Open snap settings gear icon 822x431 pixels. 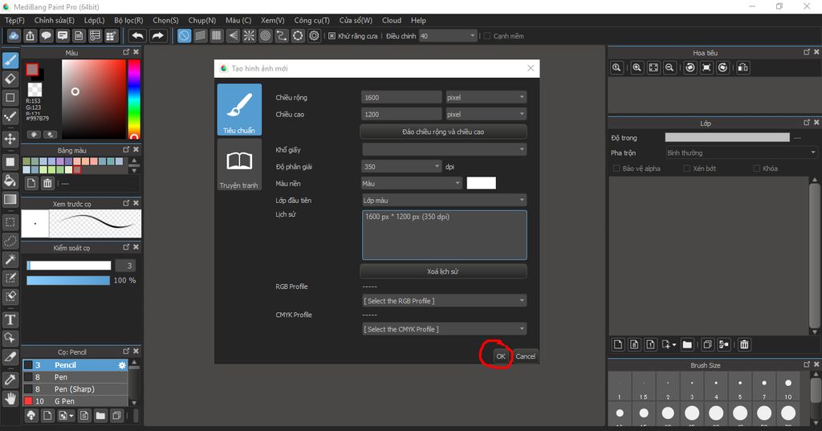[314, 35]
